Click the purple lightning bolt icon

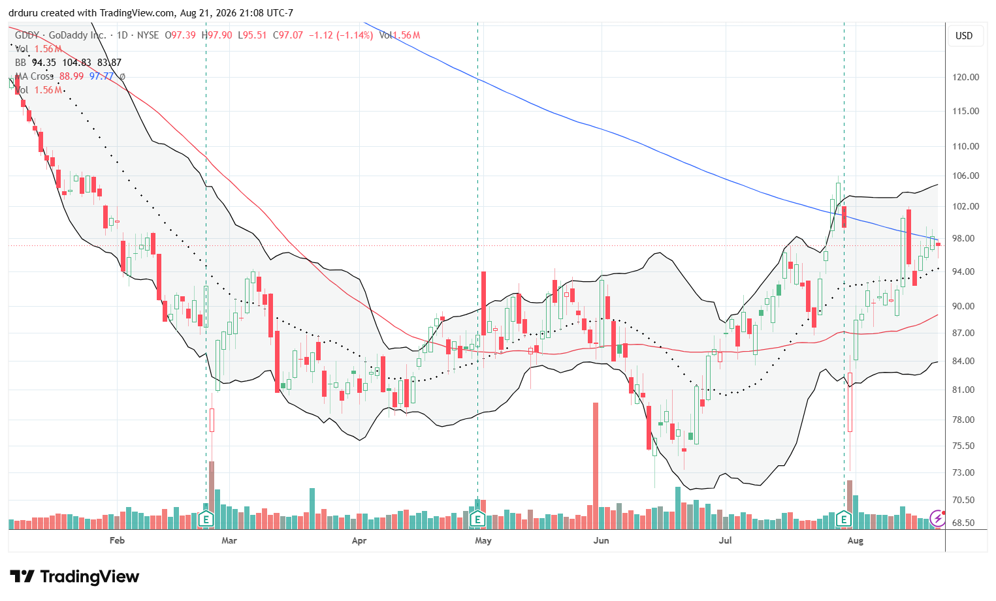click(938, 518)
